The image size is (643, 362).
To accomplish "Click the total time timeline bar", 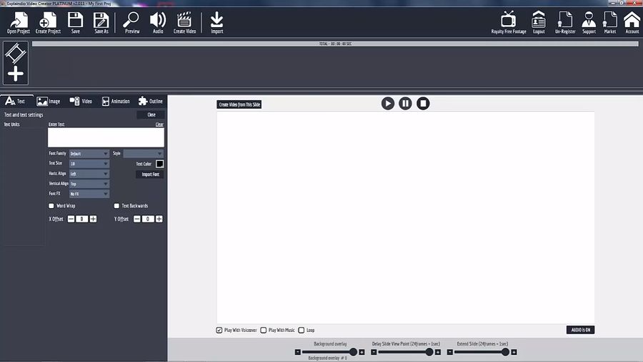I will 335,44.
